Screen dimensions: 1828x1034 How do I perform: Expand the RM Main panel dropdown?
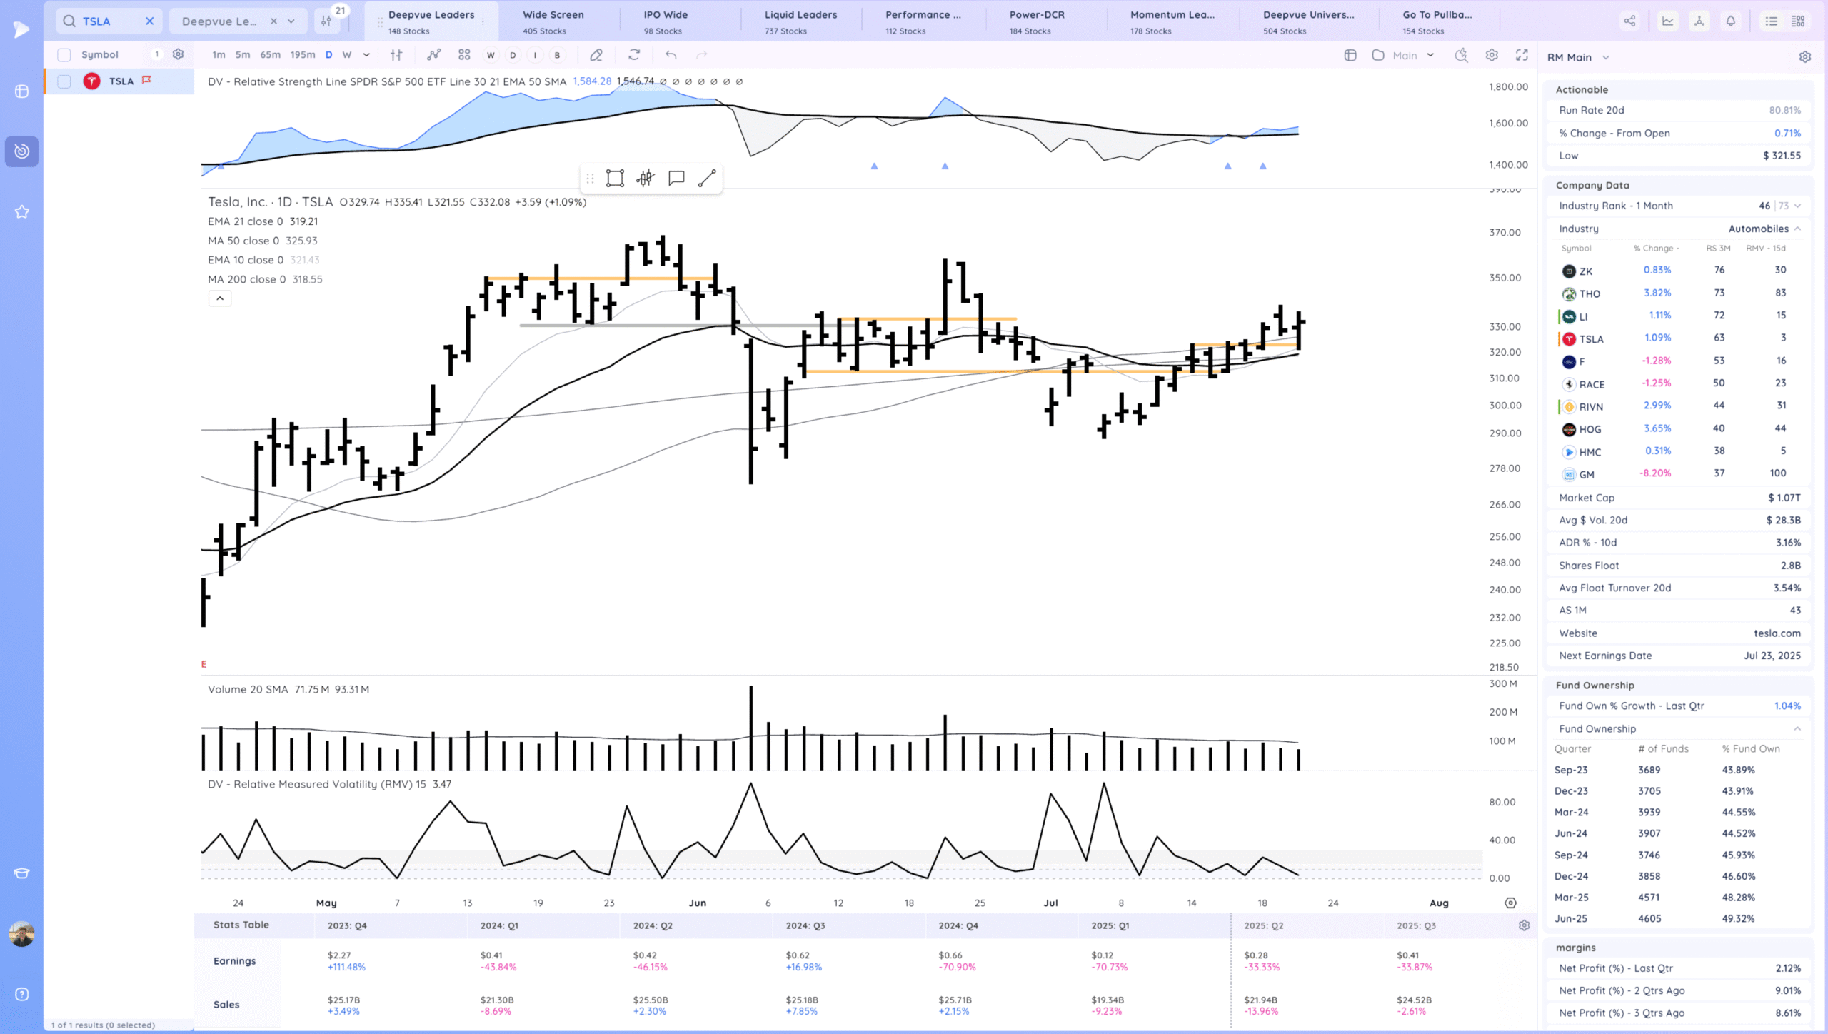[1606, 57]
